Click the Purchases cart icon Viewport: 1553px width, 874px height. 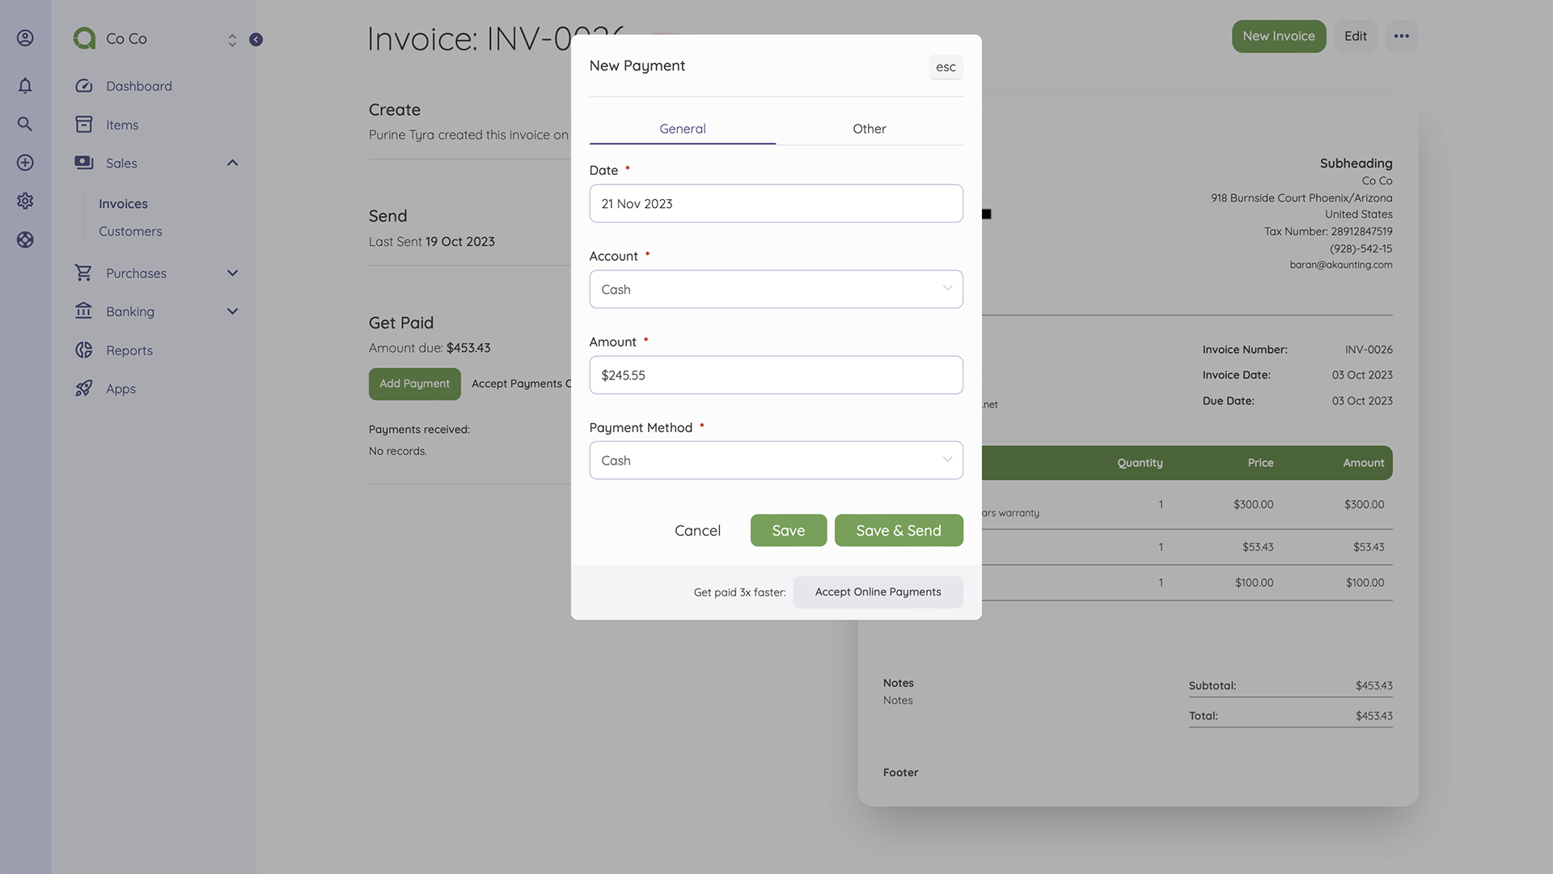pyautogui.click(x=84, y=273)
